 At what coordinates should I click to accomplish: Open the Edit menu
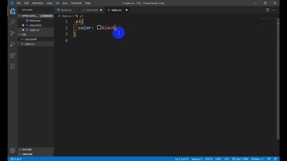point(26,3)
